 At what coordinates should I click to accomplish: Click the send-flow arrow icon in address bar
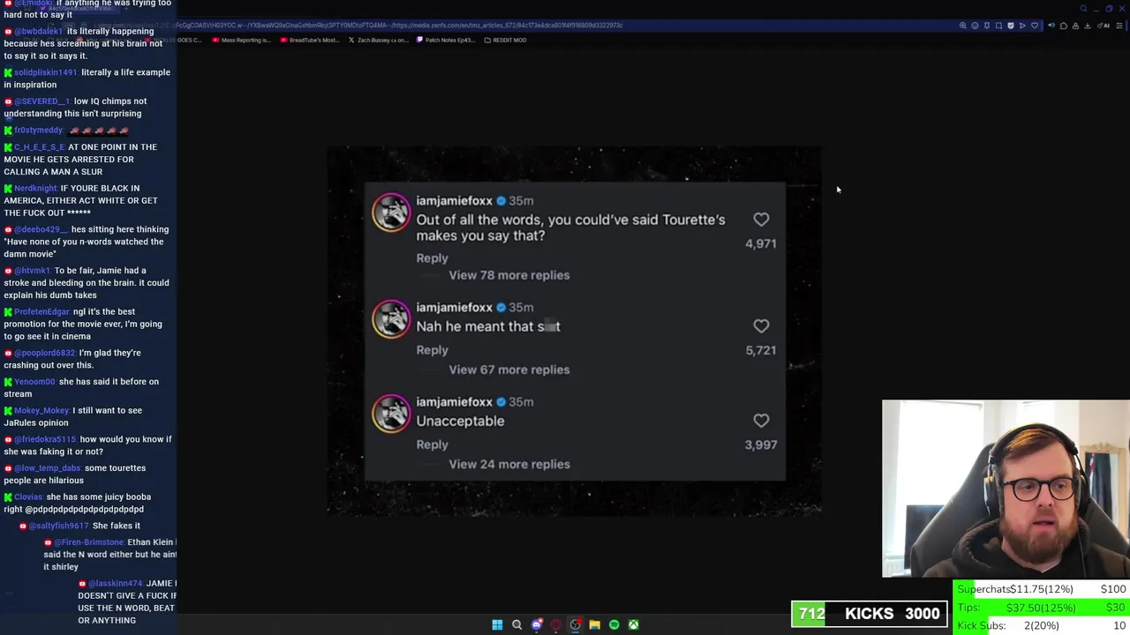[1022, 26]
